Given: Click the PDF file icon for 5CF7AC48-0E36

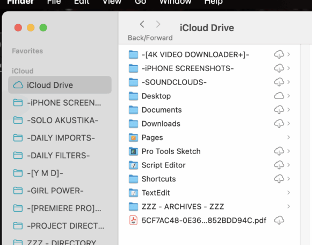Looking at the screenshot, I should (x=133, y=220).
